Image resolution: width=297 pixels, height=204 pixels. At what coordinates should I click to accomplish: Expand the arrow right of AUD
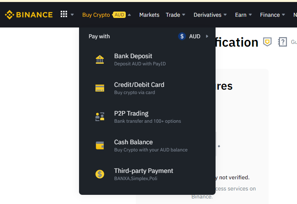click(207, 36)
